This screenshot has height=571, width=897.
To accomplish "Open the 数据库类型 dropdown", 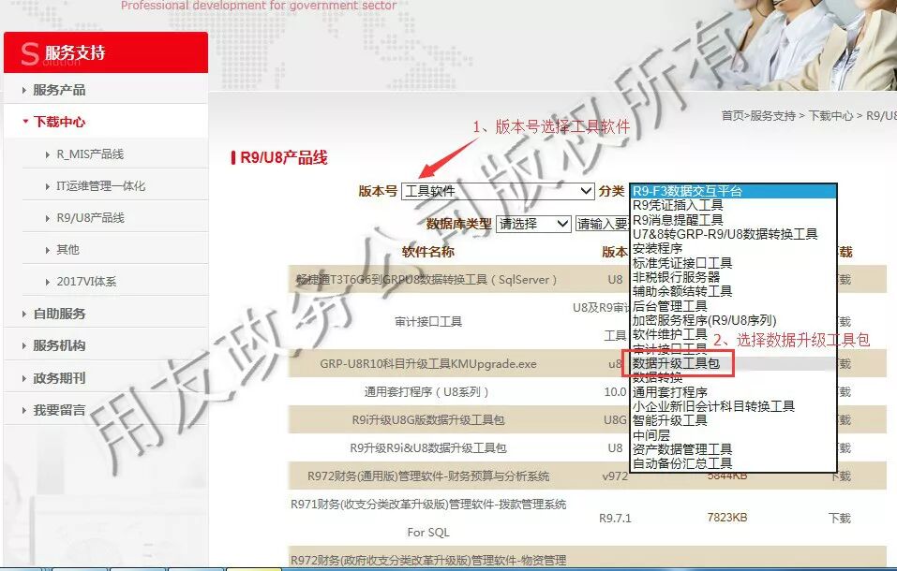I will coord(533,224).
